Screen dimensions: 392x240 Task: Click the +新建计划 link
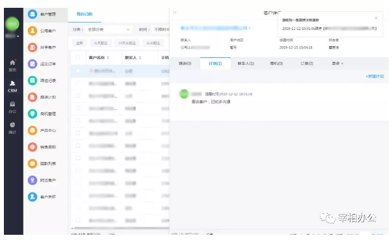tap(374, 76)
